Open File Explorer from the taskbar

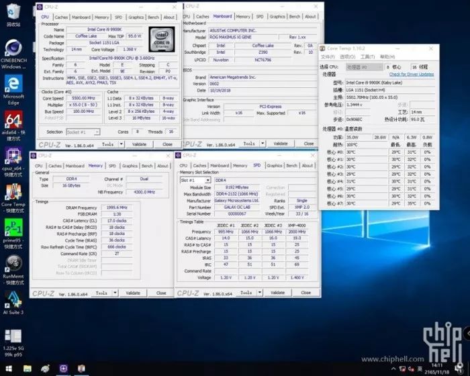pos(28,369)
